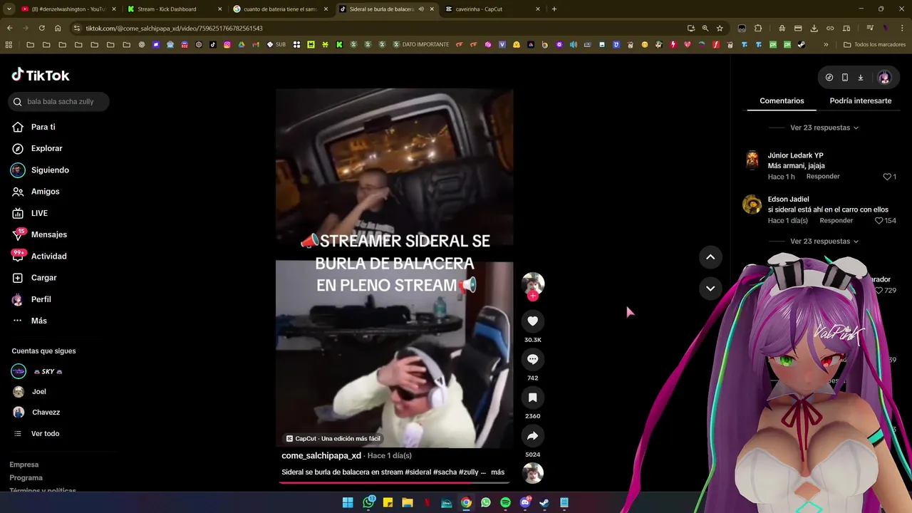Like the video with the heart icon

pyautogui.click(x=532, y=321)
